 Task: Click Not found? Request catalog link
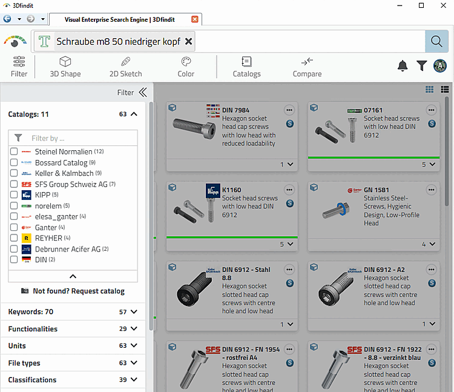pyautogui.click(x=73, y=291)
